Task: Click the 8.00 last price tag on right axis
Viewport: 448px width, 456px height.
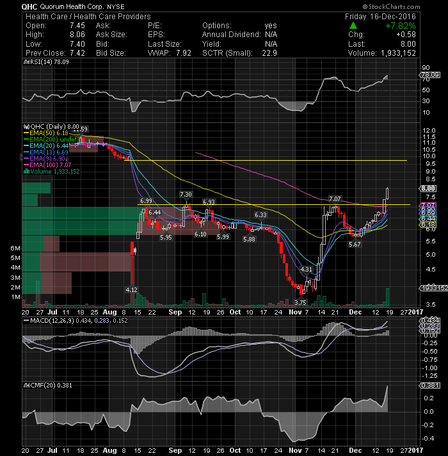Action: coord(428,188)
